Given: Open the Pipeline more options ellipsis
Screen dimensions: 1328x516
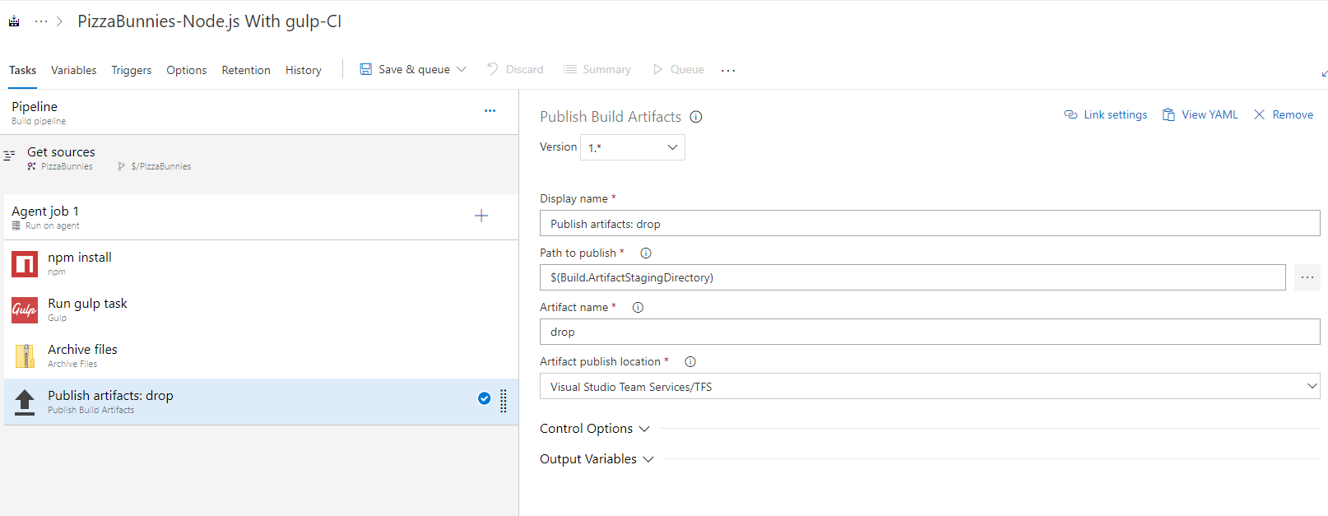Looking at the screenshot, I should tap(490, 110).
